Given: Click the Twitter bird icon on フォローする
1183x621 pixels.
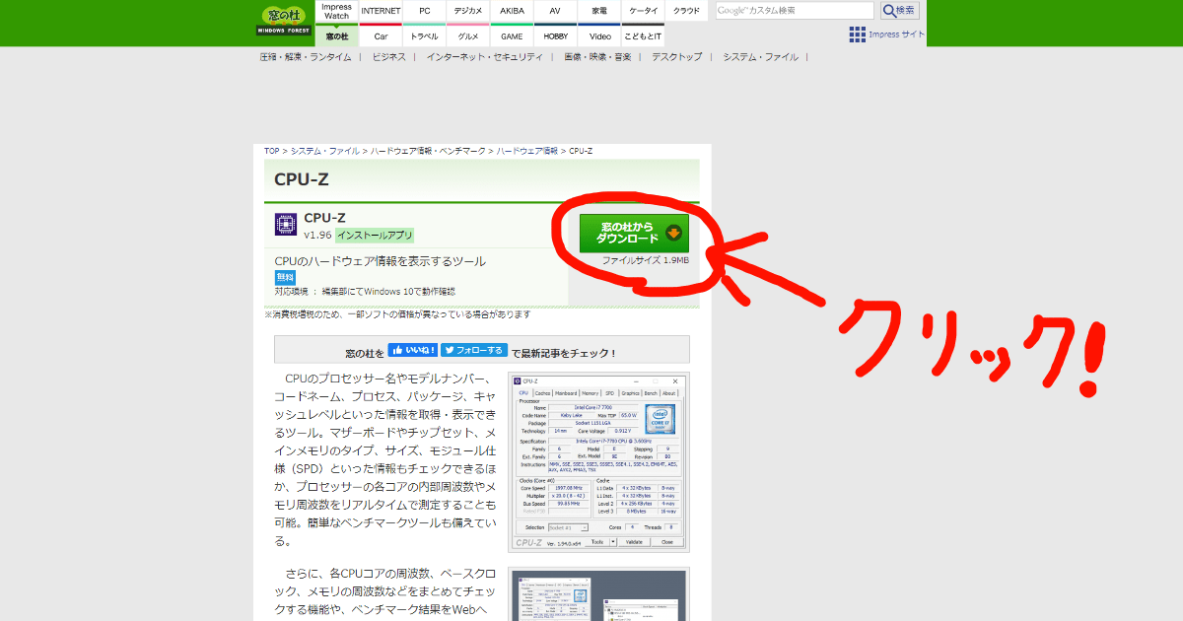Looking at the screenshot, I should point(450,349).
